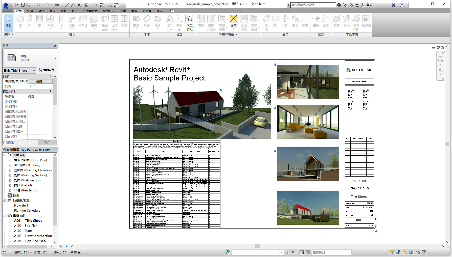Open the 插入 (Insert) ribbon tab
The width and height of the screenshot is (452, 257).
point(52,11)
